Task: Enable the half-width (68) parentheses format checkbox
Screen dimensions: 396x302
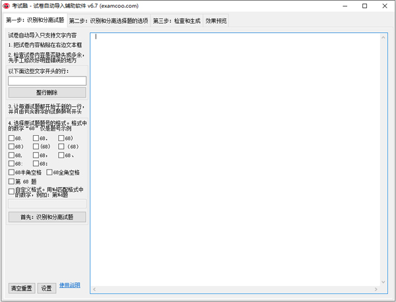Action: tap(36, 146)
